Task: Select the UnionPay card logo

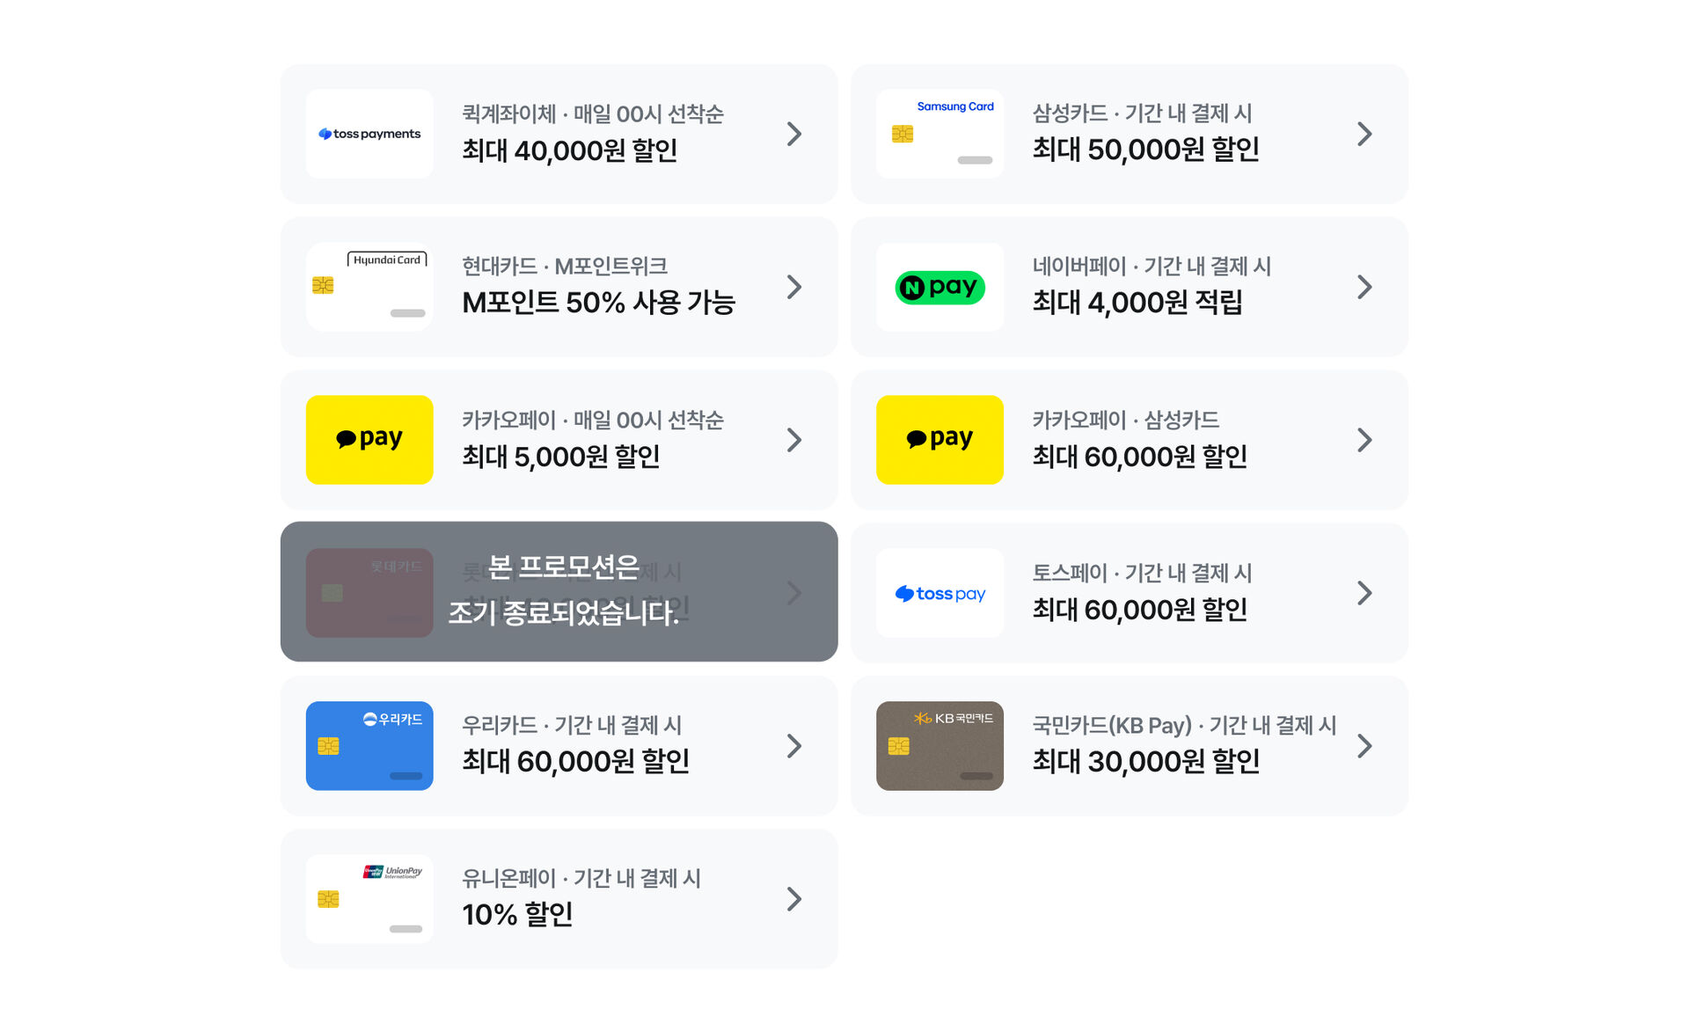Action: click(369, 899)
